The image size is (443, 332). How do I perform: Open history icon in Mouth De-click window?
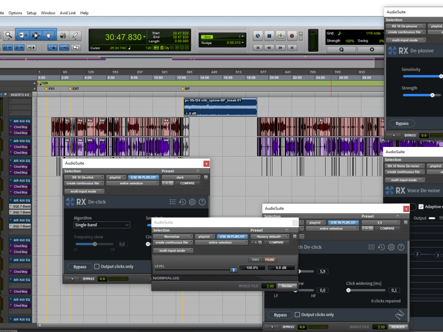[x=381, y=247]
